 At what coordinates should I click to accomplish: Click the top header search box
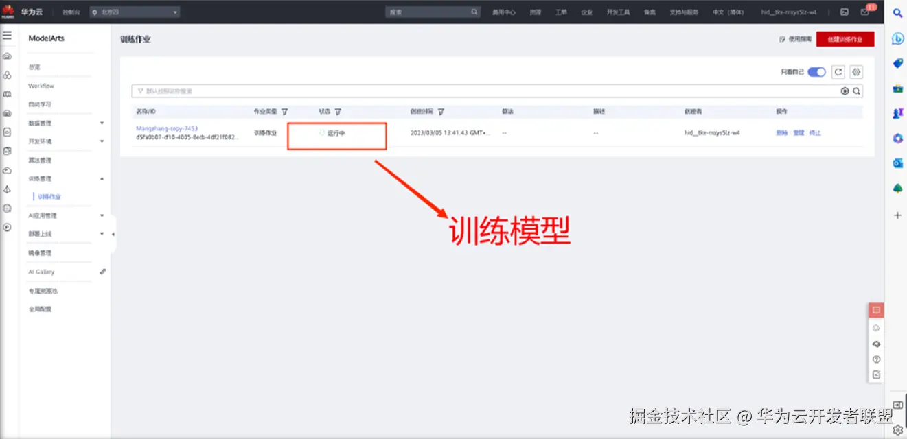pyautogui.click(x=432, y=12)
